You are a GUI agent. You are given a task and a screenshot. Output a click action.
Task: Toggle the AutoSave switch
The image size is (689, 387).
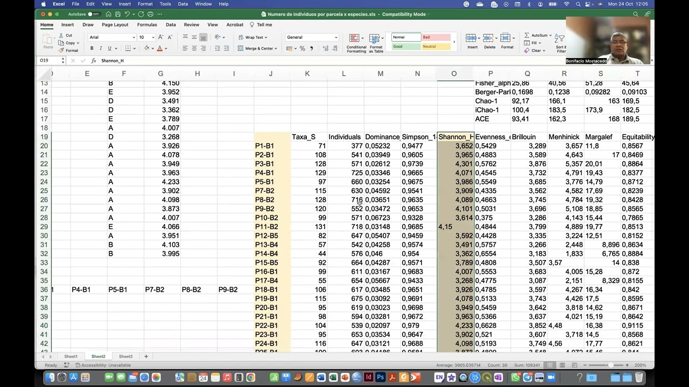(94, 14)
